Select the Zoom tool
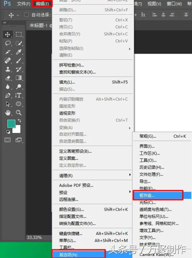 (x=19, y=113)
